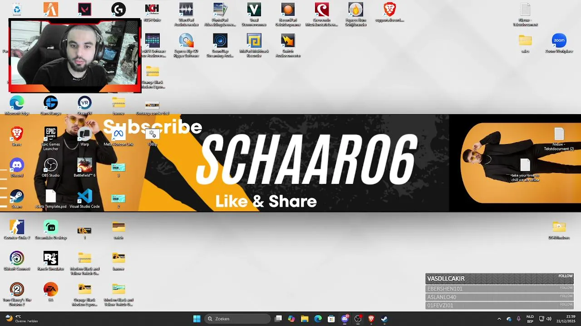581x326 pixels.
Task: Launch the Battlefield 6 shortcut
Action: coord(84,168)
